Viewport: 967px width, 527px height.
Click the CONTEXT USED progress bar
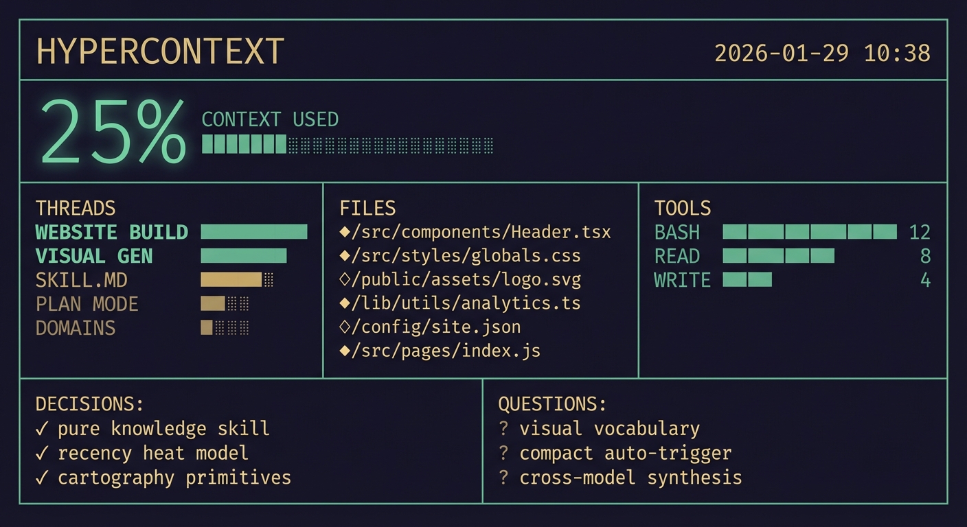[347, 144]
